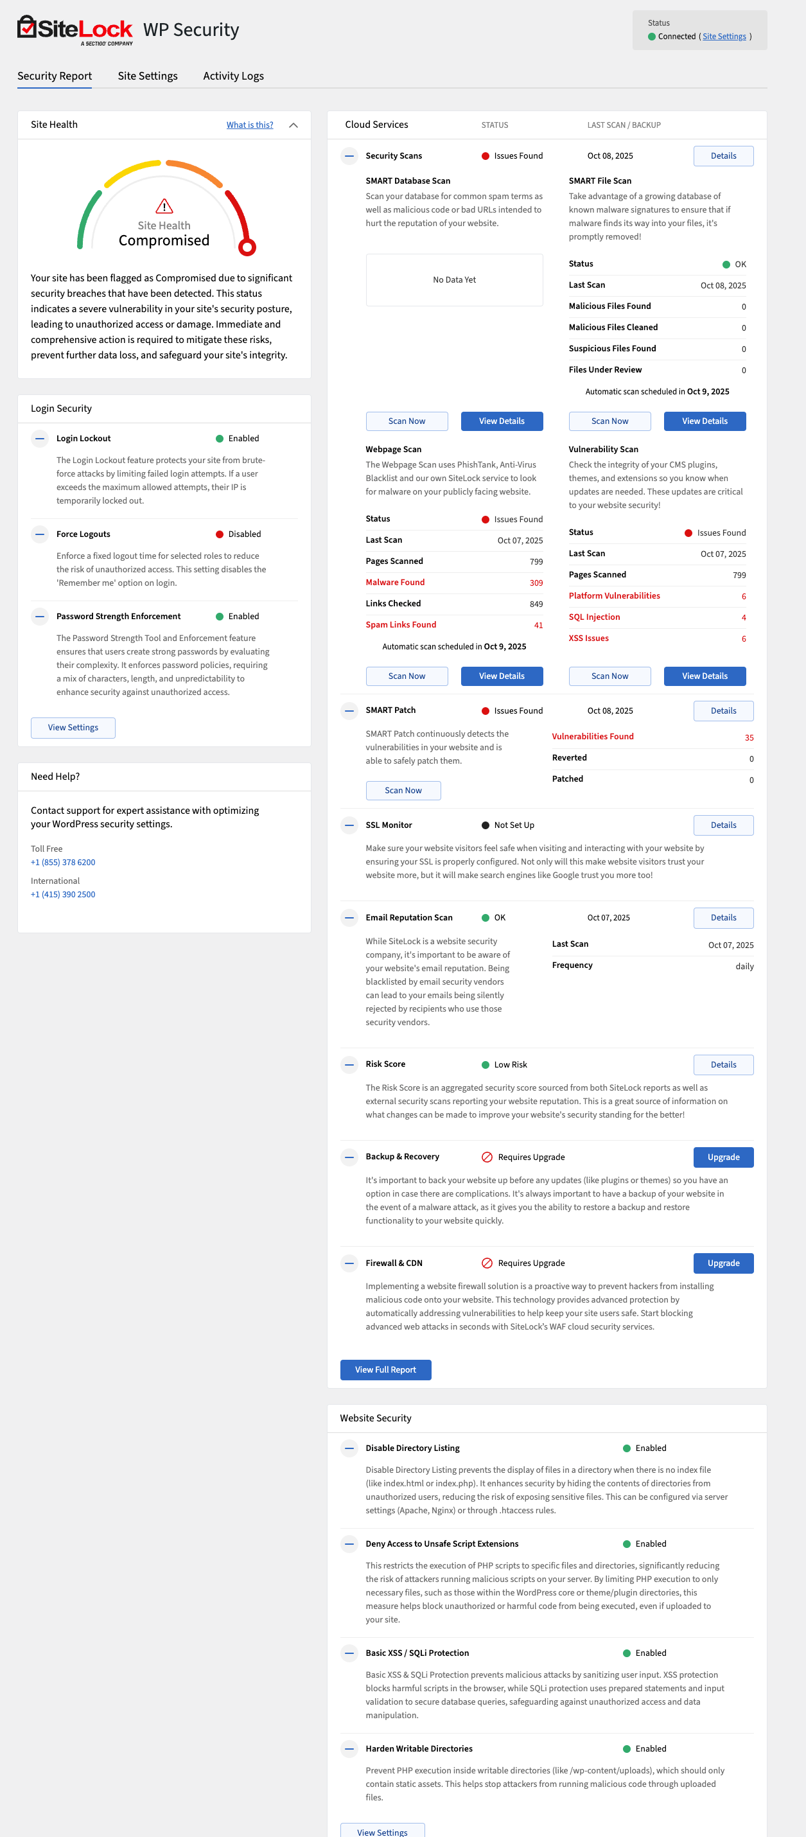Collapse the Email Reputation Scan section

tap(349, 918)
